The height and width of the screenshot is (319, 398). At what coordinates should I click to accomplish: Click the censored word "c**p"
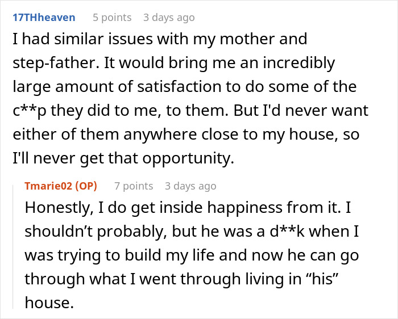pos(30,111)
